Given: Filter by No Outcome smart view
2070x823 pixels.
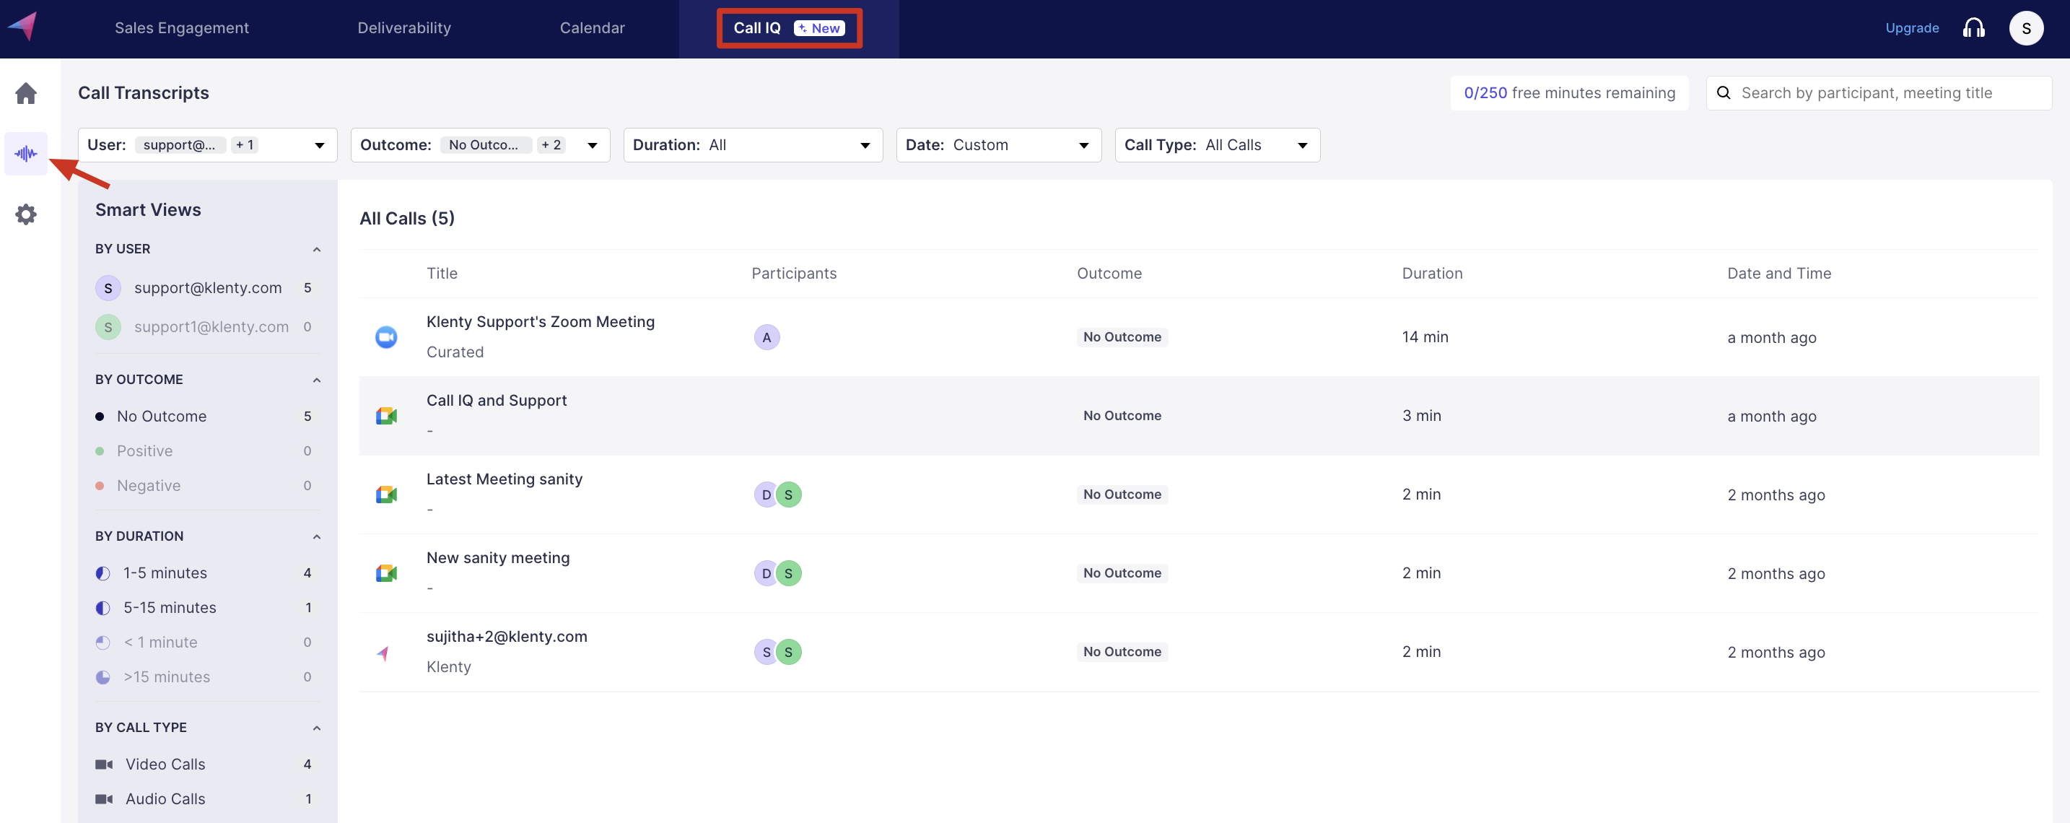Looking at the screenshot, I should click(x=162, y=417).
